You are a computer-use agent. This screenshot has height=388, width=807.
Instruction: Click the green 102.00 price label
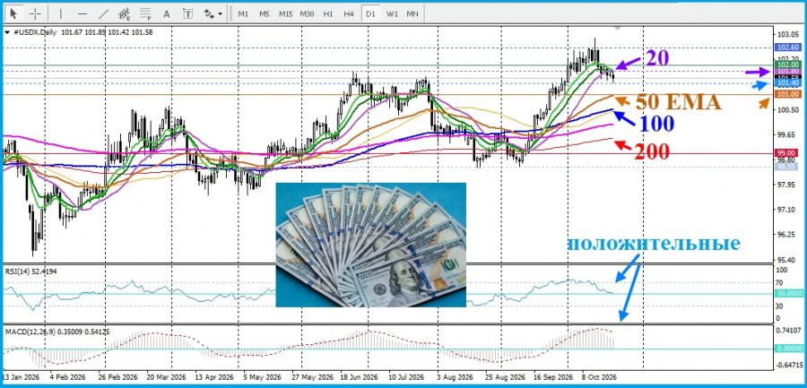[x=787, y=65]
